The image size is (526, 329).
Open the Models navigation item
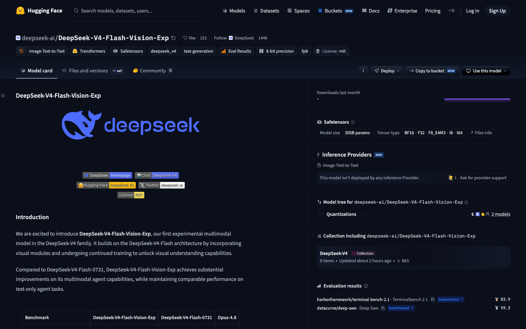tap(234, 11)
